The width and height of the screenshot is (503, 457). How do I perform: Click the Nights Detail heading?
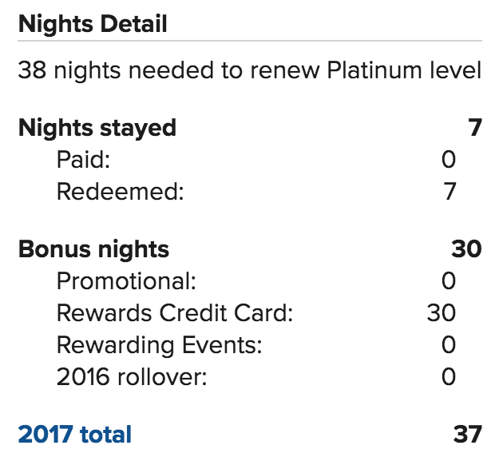tap(93, 24)
